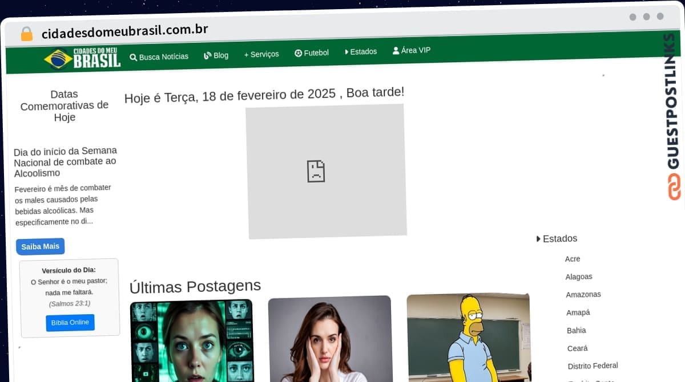Click the Guestpostlinks chain link icon
The width and height of the screenshot is (685, 382).
tap(674, 186)
